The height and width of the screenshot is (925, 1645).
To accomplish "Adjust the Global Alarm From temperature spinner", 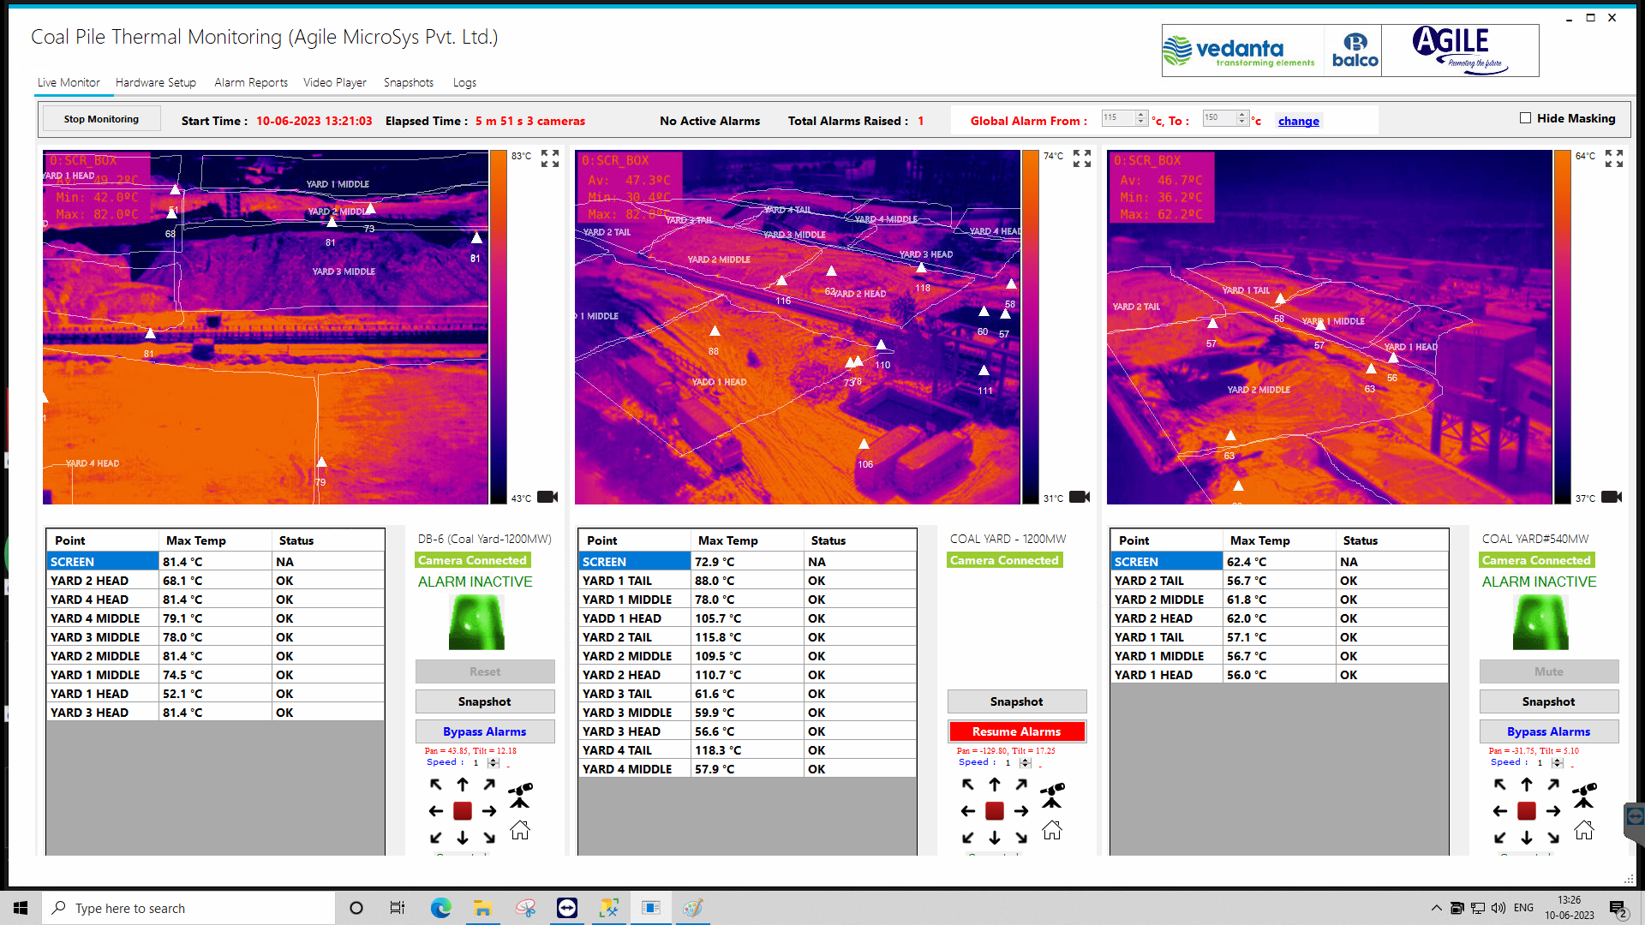I will (x=1140, y=118).
